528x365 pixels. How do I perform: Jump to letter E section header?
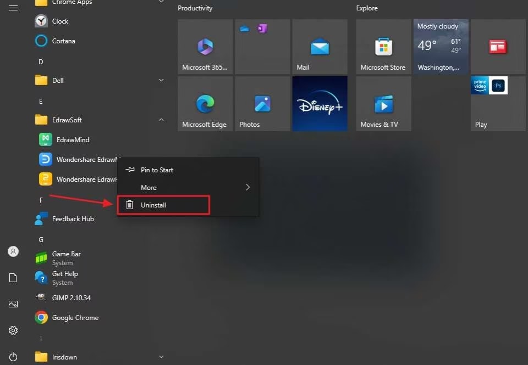tap(41, 101)
